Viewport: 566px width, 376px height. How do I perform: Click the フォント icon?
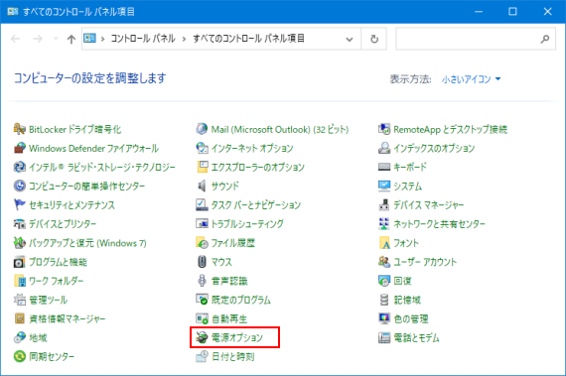pos(384,243)
